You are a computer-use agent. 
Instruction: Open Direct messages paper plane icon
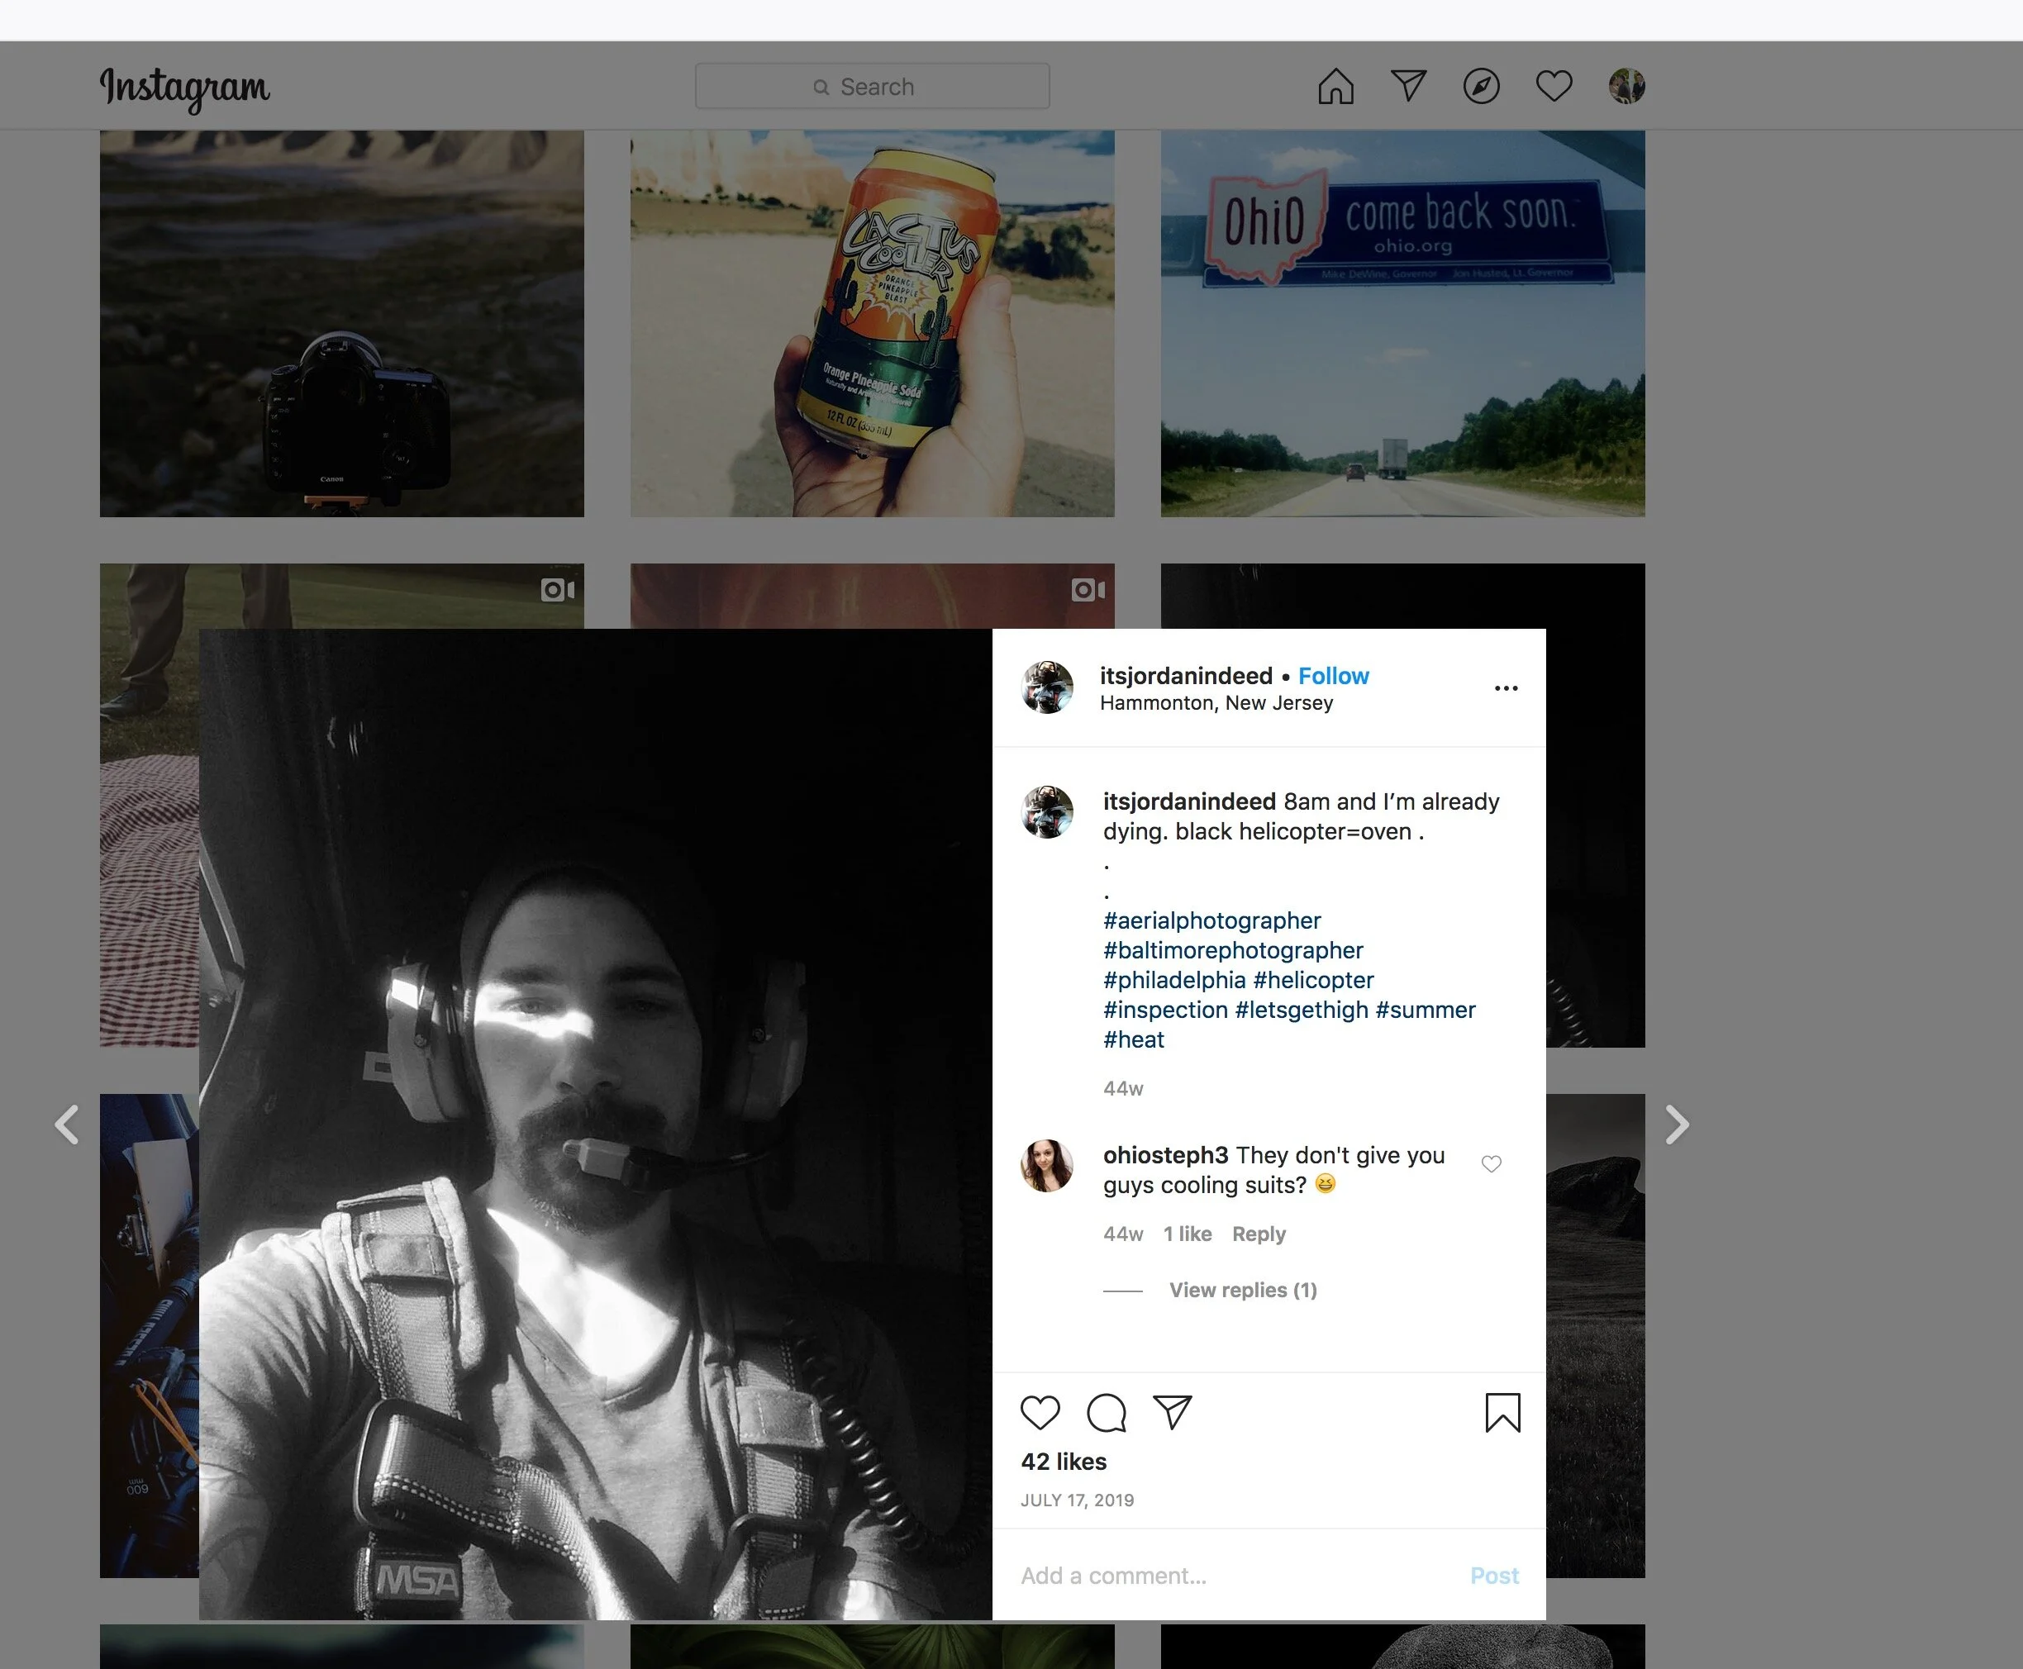1409,86
